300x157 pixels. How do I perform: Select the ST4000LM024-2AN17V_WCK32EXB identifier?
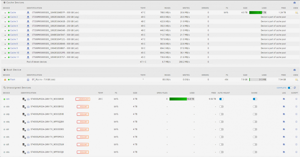point(47,114)
